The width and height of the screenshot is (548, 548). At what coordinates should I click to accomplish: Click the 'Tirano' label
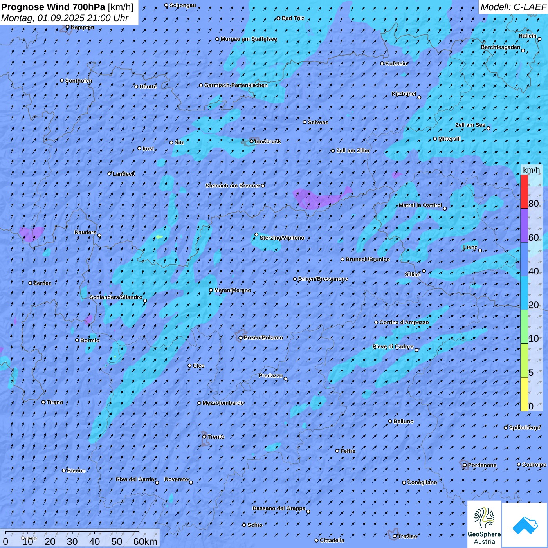55,402
